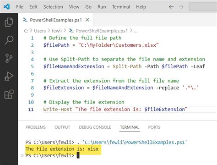Switch to the OUTPUT panel tab
Image resolution: width=217 pixels, height=165 pixels.
click(x=62, y=127)
